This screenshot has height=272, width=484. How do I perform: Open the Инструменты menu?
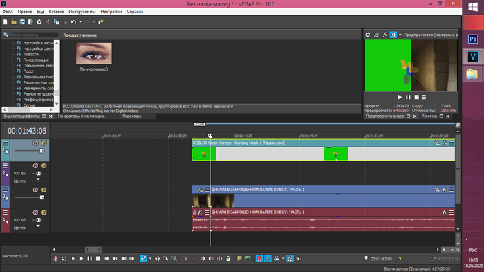pyautogui.click(x=82, y=12)
